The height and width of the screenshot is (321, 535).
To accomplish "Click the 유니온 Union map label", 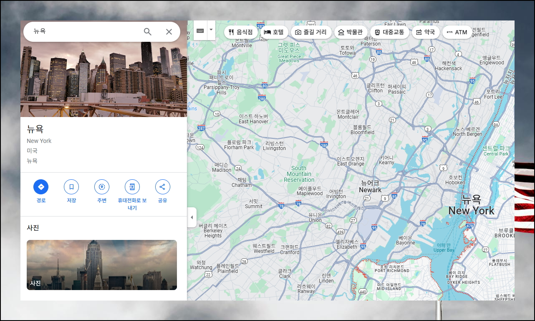I will [x=315, y=217].
